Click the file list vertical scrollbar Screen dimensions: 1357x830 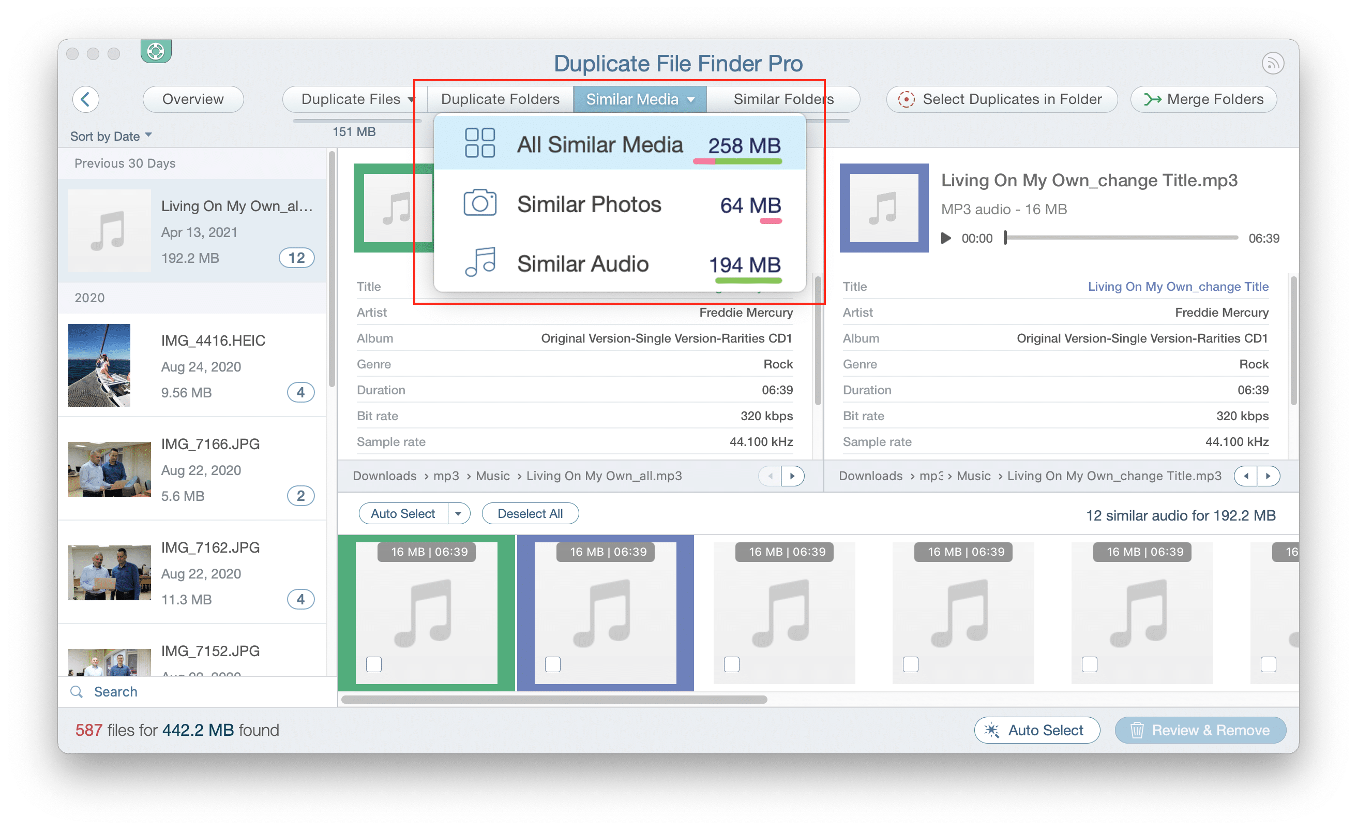tap(332, 269)
